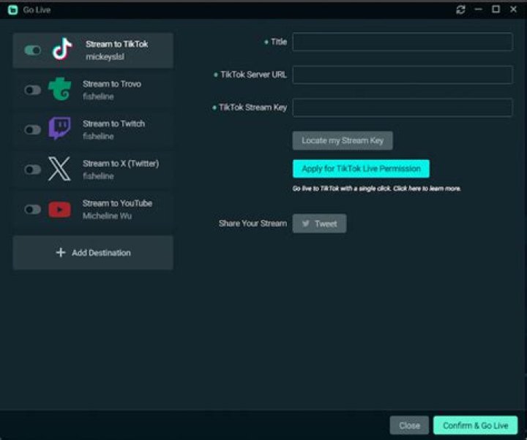Click the Locate my Stream Key button
Viewport: 527px width, 440px height.
pyautogui.click(x=343, y=140)
